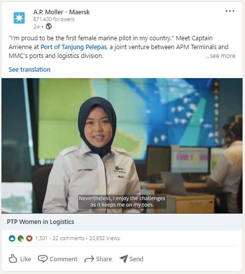
Task: Click the red heart reaction icon
Action: [x=29, y=238]
